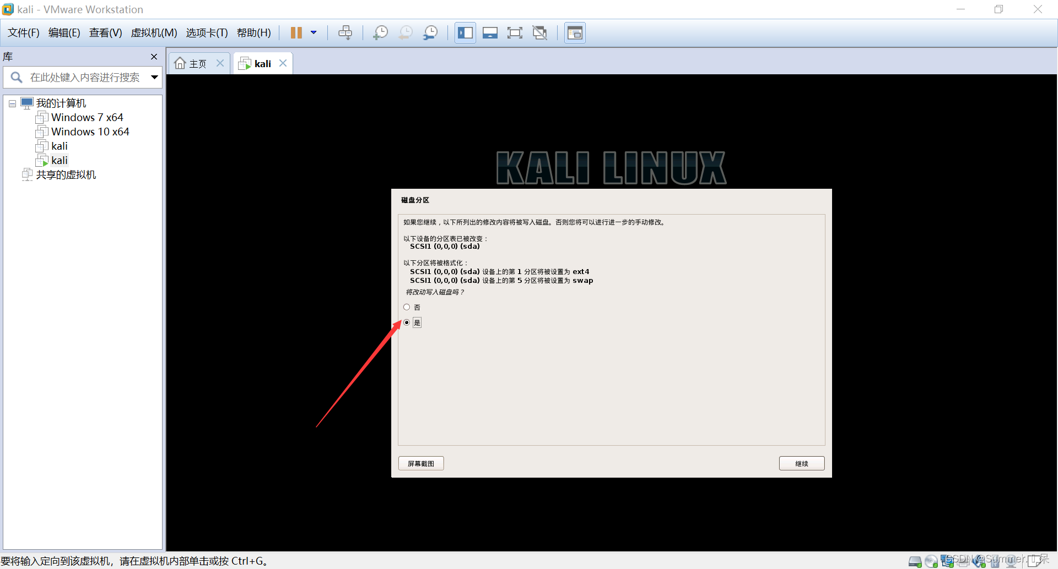This screenshot has height=569, width=1058.
Task: Close the kali tab
Action: pyautogui.click(x=283, y=63)
